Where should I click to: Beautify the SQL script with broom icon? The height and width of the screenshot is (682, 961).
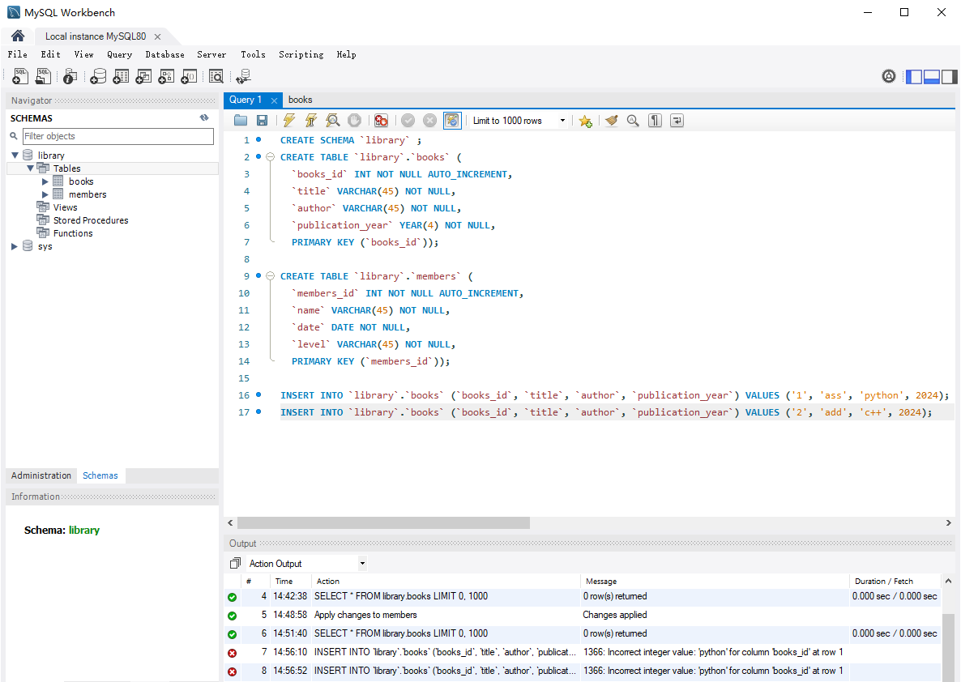coord(611,121)
